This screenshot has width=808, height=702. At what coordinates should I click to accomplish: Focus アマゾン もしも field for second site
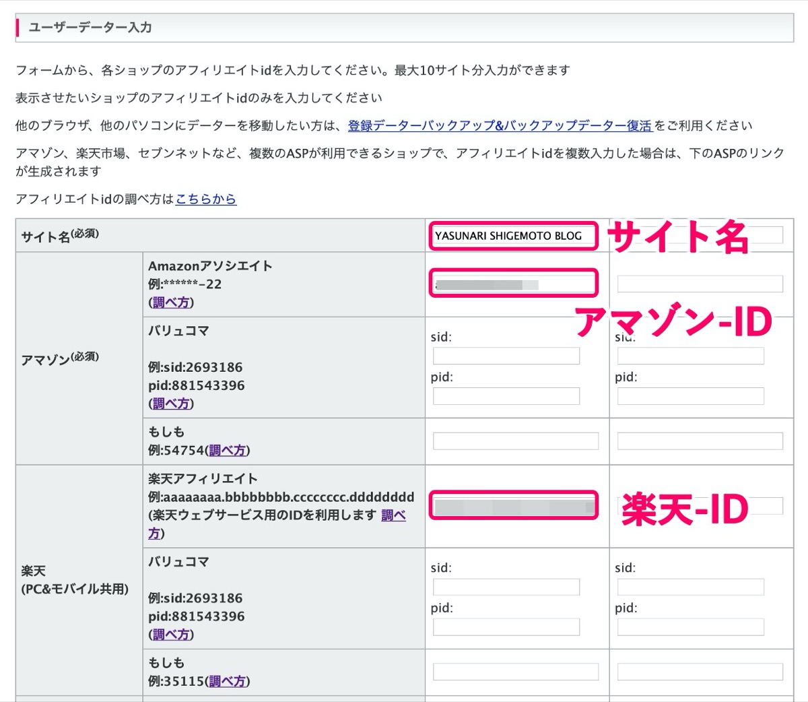point(700,441)
